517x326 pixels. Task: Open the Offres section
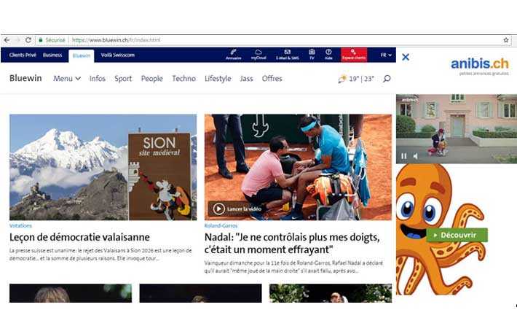coord(272,79)
